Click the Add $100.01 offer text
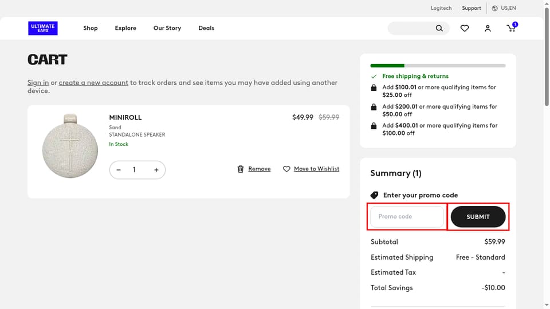Screen dimensions: 550x309 point(439,91)
